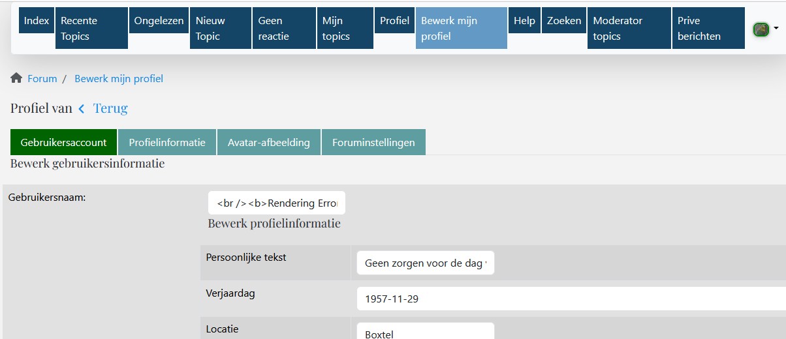Click the Verjaardag date field

(x=568, y=299)
